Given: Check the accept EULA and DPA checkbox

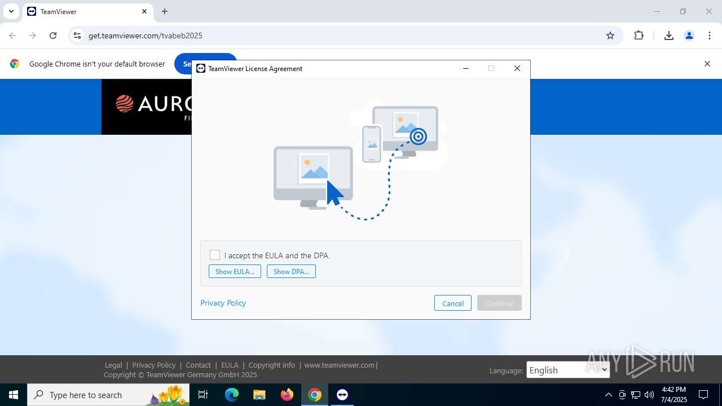Looking at the screenshot, I should [x=215, y=255].
